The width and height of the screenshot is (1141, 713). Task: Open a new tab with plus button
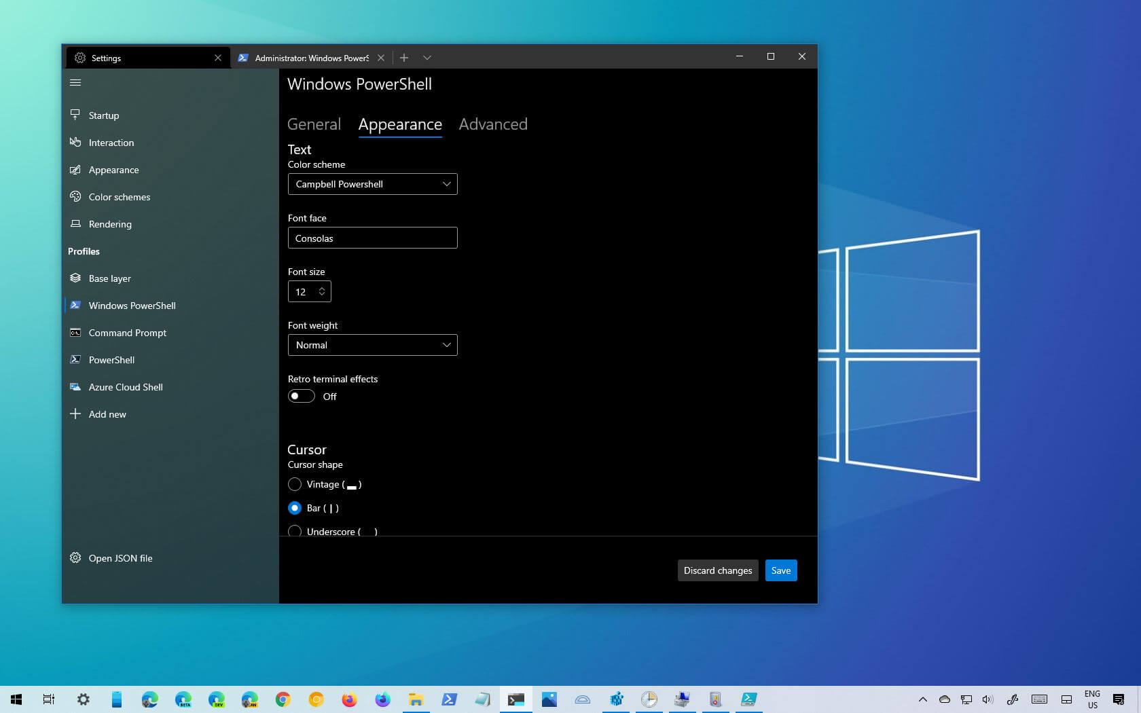(404, 58)
